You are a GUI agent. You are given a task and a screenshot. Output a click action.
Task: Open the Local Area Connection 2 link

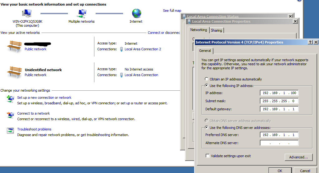[143, 49]
